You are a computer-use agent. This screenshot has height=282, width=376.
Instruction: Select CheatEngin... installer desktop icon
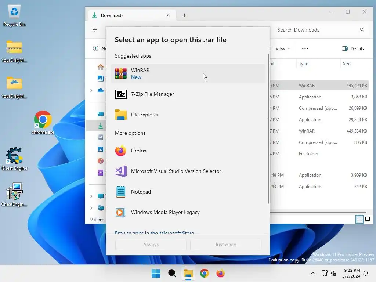coord(14,195)
